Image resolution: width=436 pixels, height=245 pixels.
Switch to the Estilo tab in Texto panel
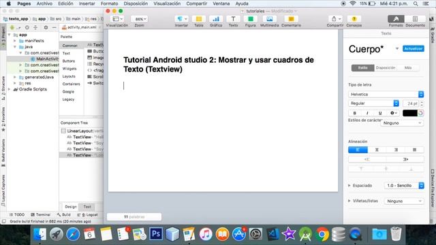pos(362,68)
